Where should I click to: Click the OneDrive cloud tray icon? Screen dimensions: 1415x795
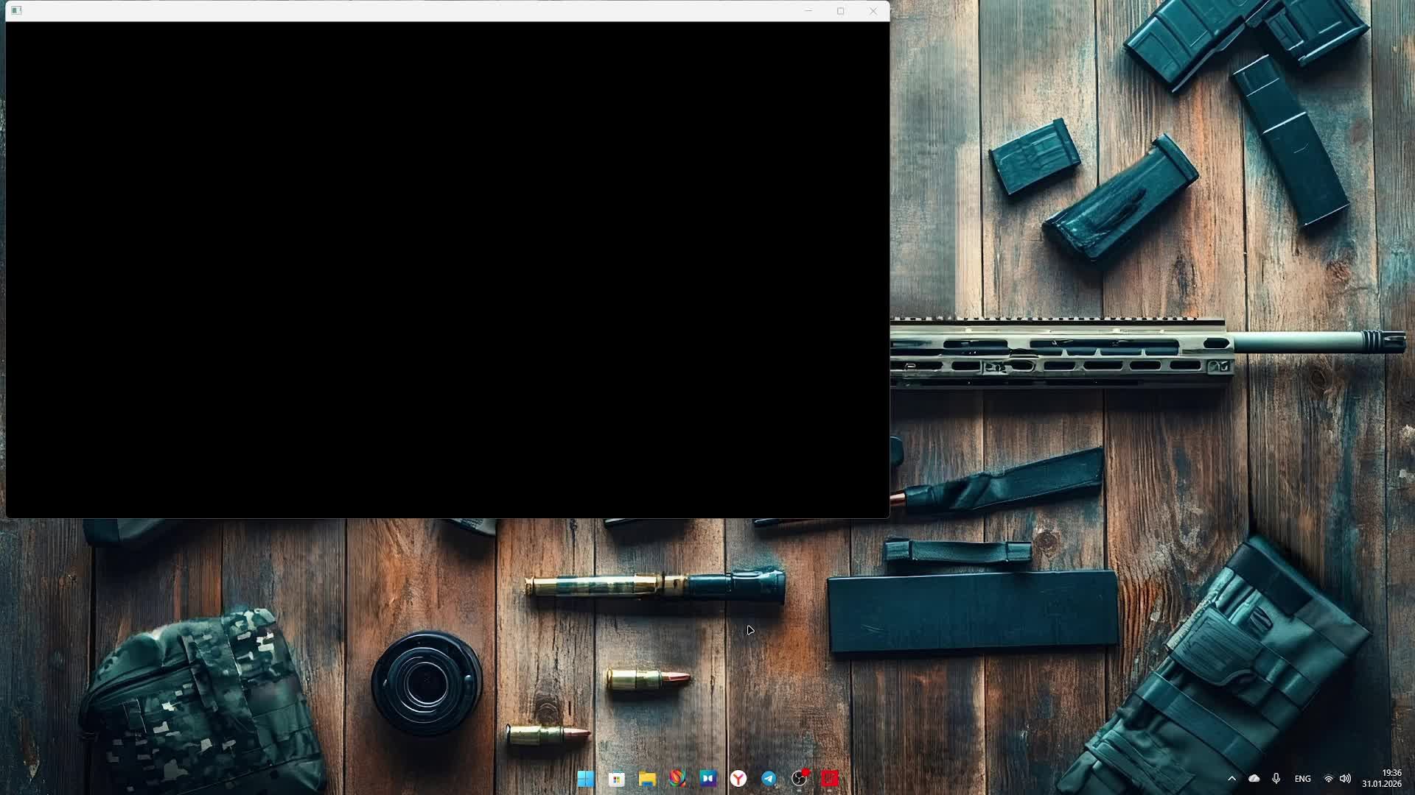pos(1254,779)
